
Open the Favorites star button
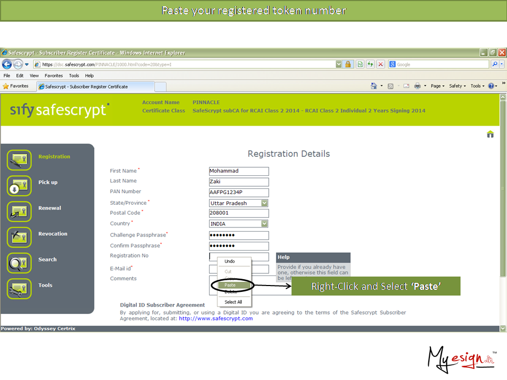point(16,86)
